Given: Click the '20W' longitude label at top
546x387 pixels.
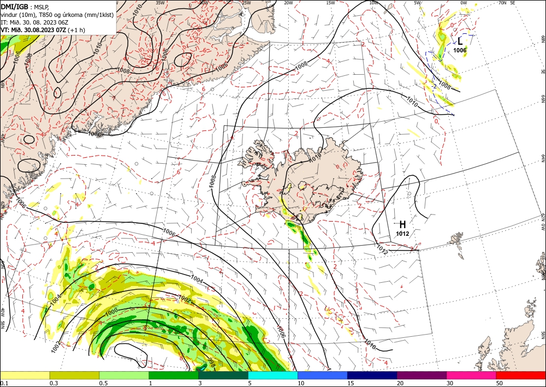Looking at the screenshot, I should (288, 3).
